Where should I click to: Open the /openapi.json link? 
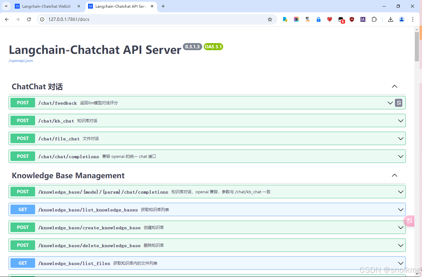(20, 60)
